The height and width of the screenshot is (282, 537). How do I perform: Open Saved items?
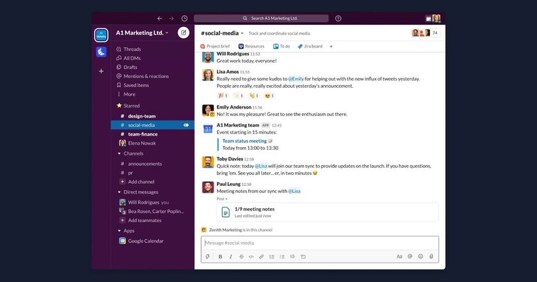pos(133,85)
